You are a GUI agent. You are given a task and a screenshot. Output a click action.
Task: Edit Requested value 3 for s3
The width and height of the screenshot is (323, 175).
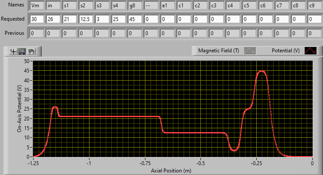pyautogui.click(x=102, y=19)
